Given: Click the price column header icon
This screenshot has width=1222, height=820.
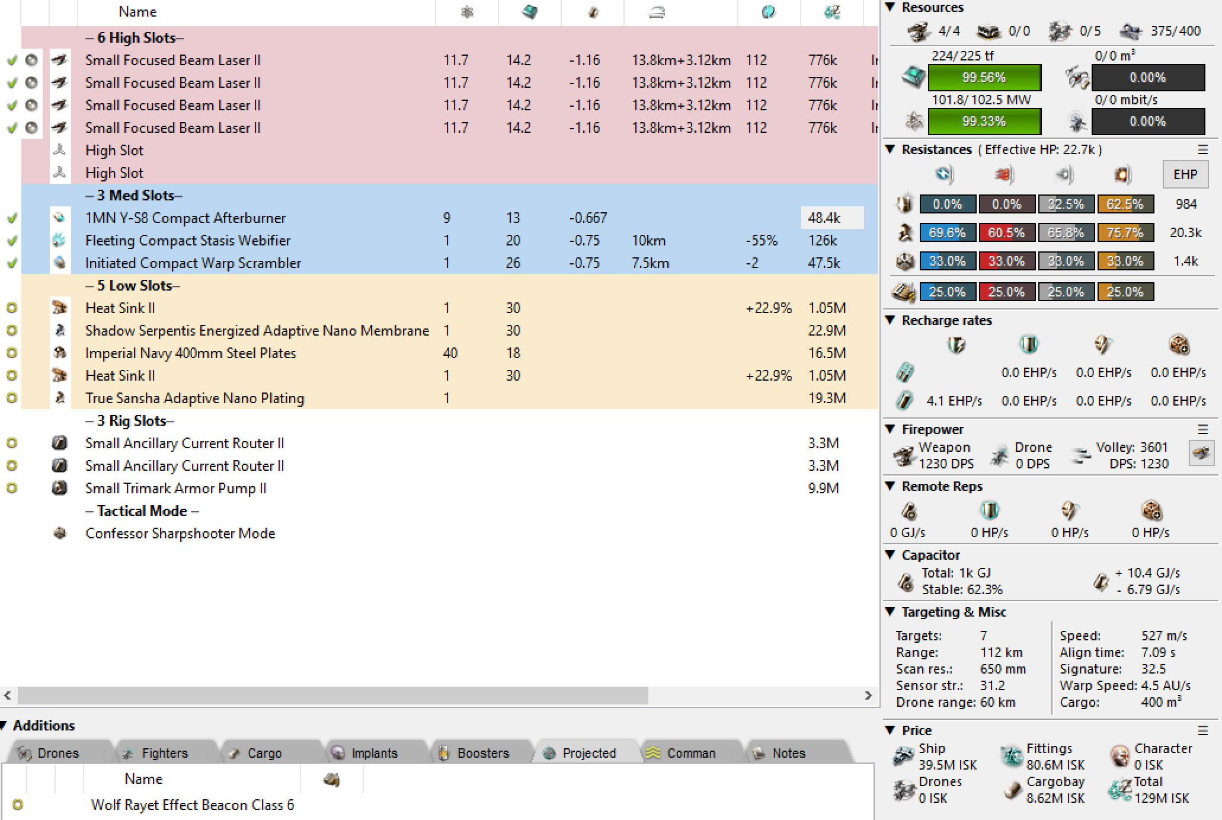Looking at the screenshot, I should (x=831, y=12).
